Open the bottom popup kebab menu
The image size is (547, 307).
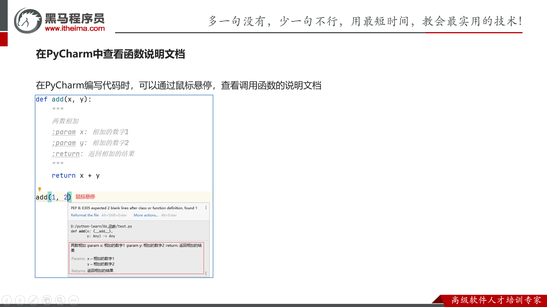(206, 273)
